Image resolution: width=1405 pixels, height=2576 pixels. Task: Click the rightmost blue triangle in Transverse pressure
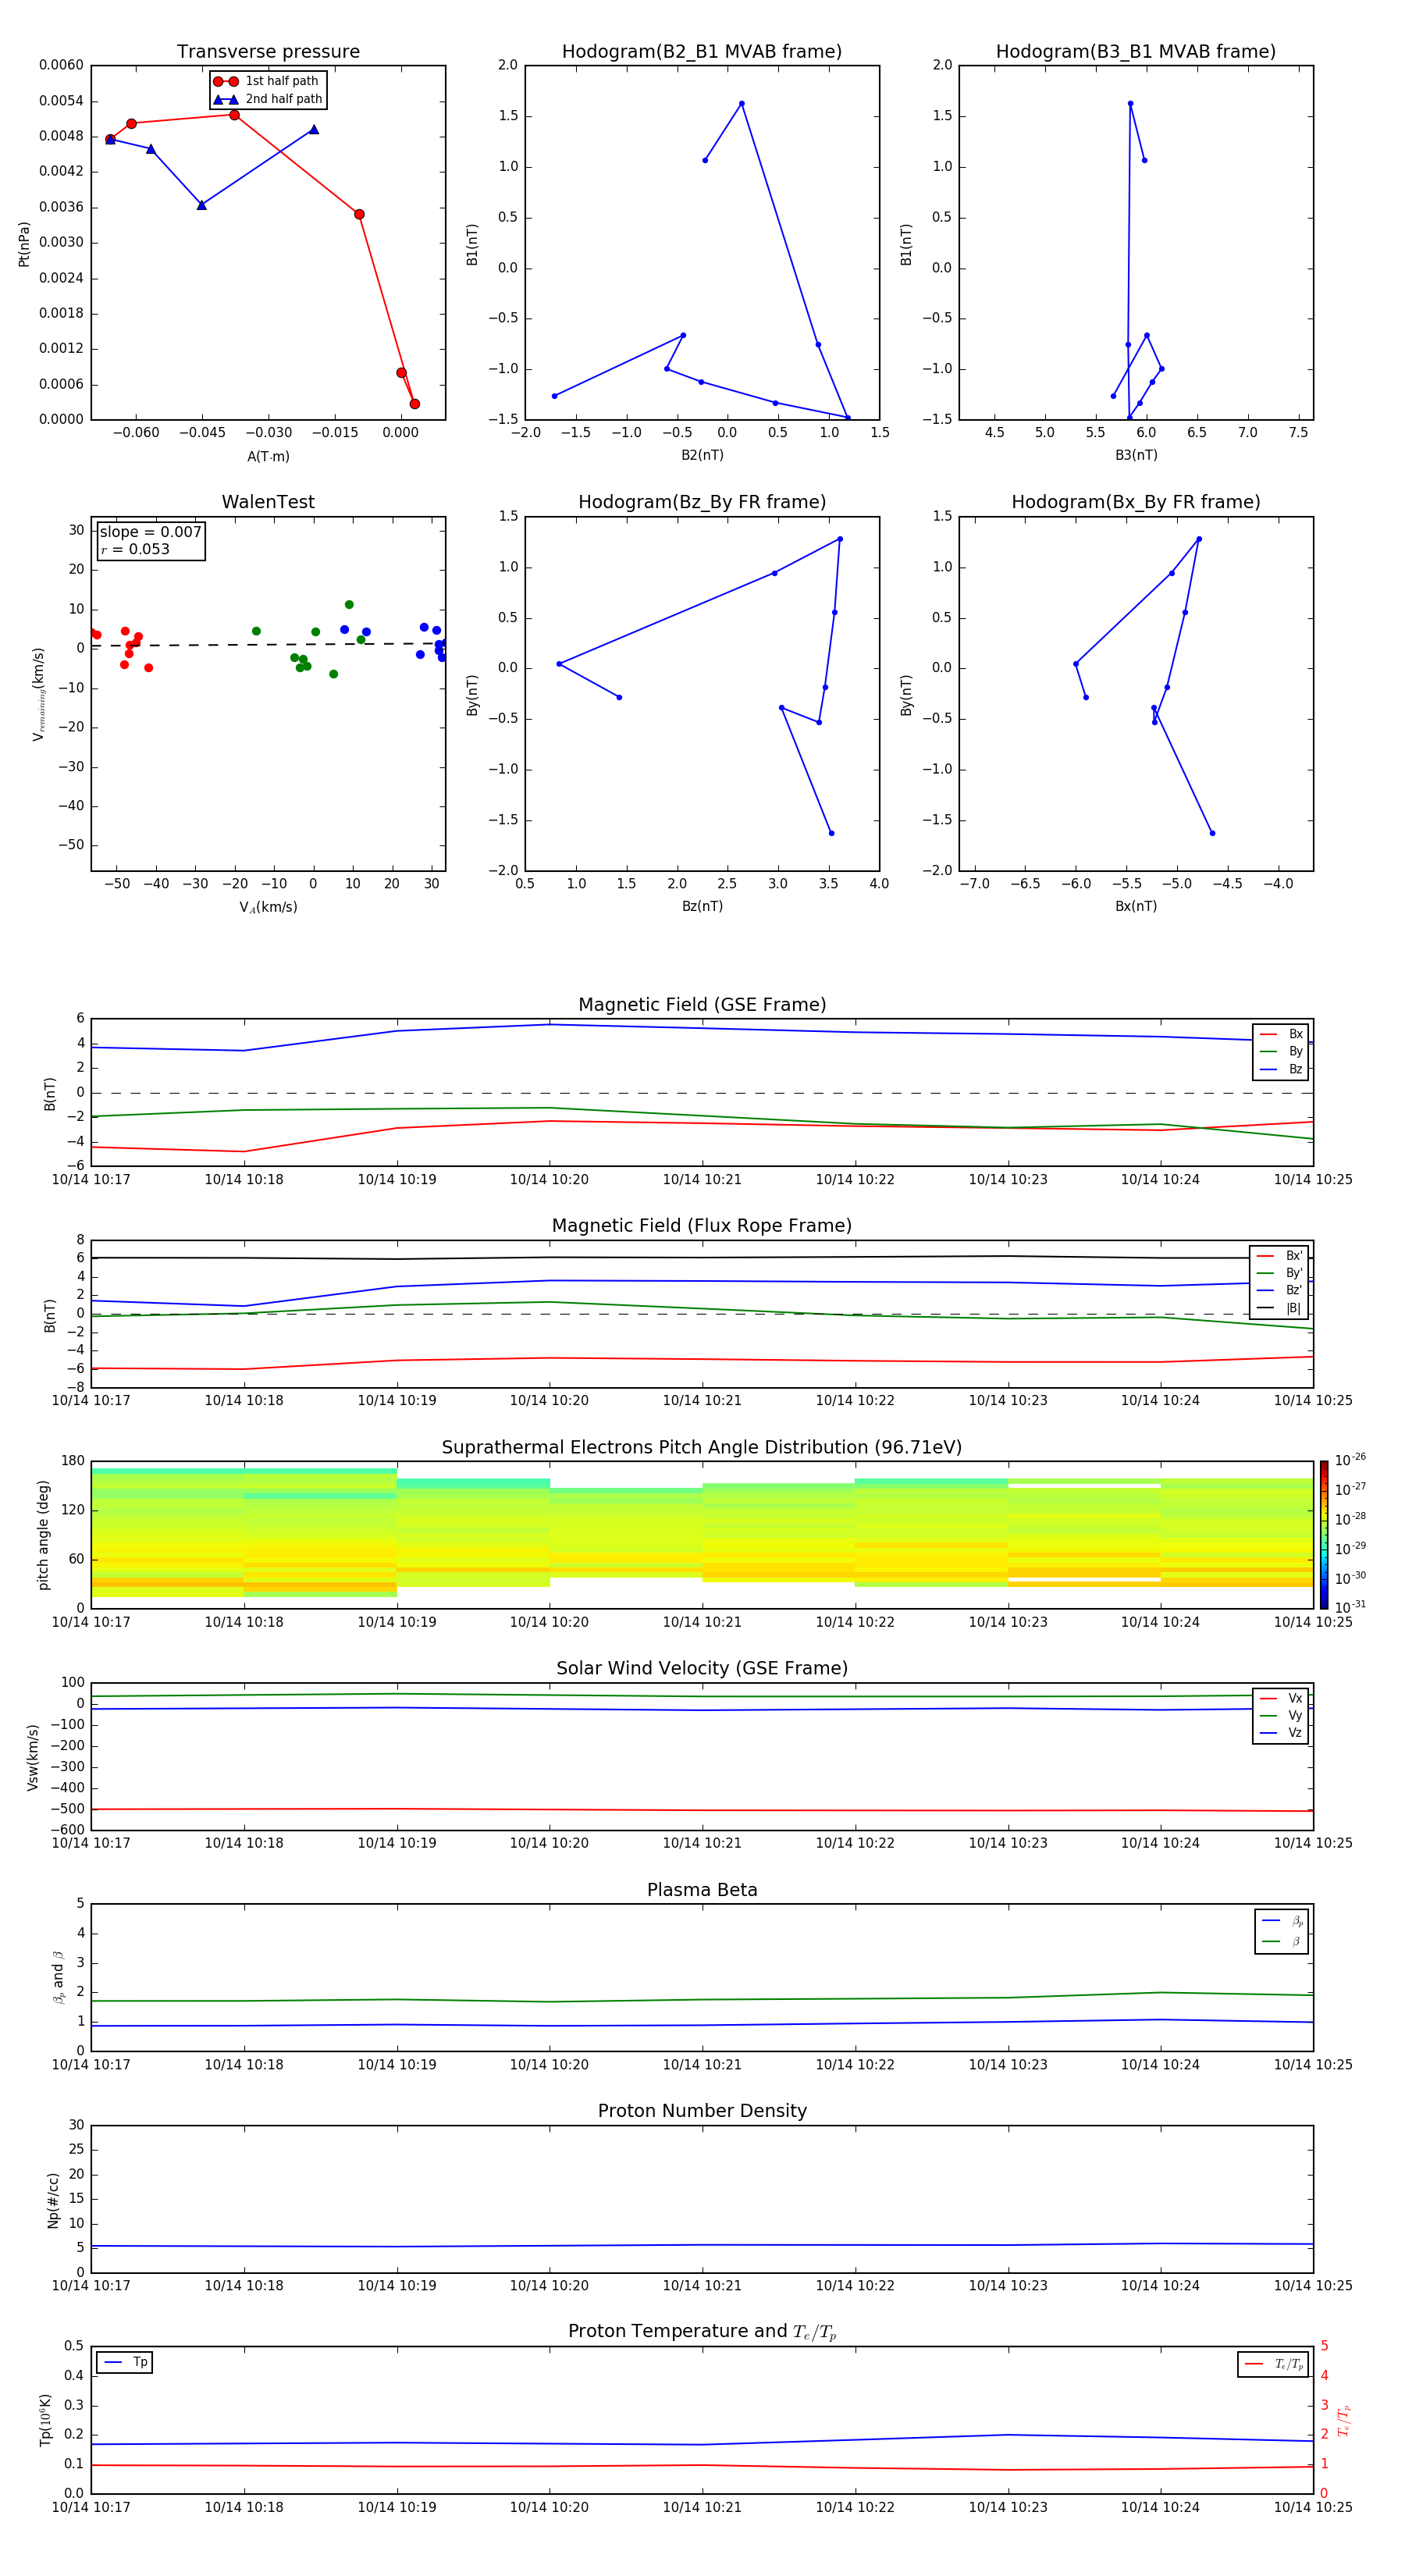coord(314,129)
